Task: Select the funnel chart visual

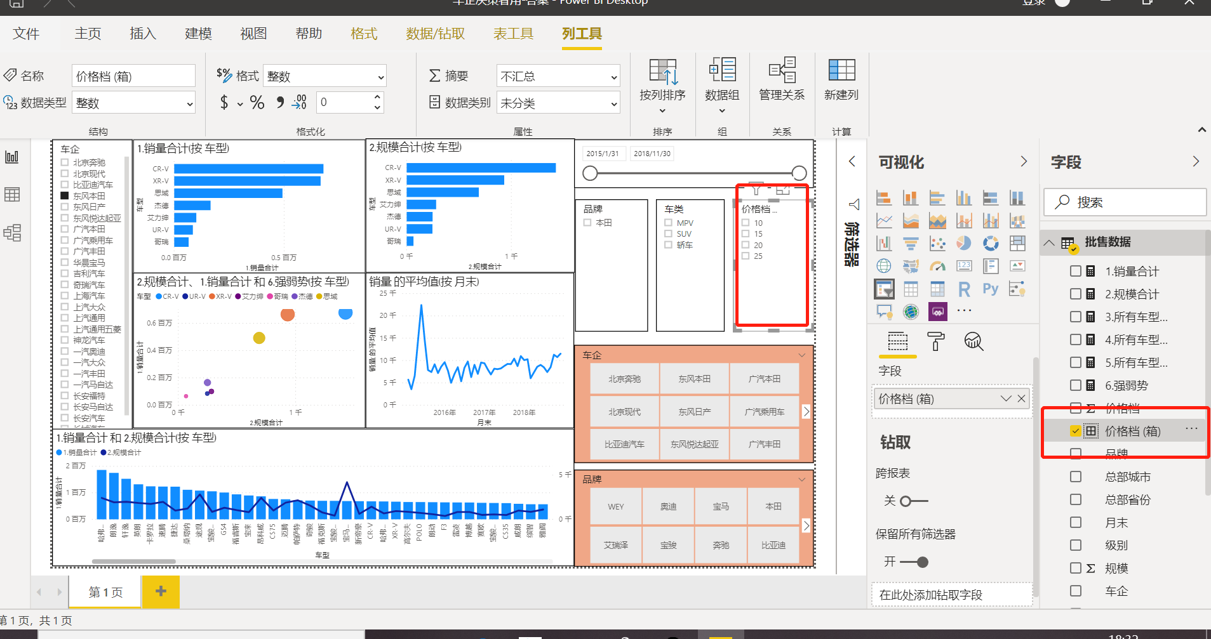Action: pos(911,243)
